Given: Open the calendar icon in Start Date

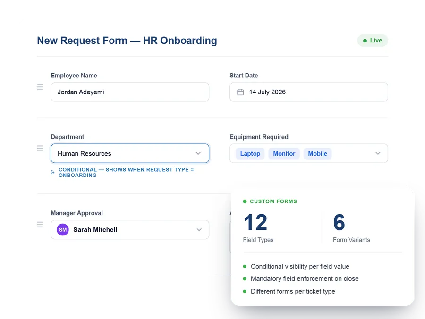Looking at the screenshot, I should click(240, 92).
